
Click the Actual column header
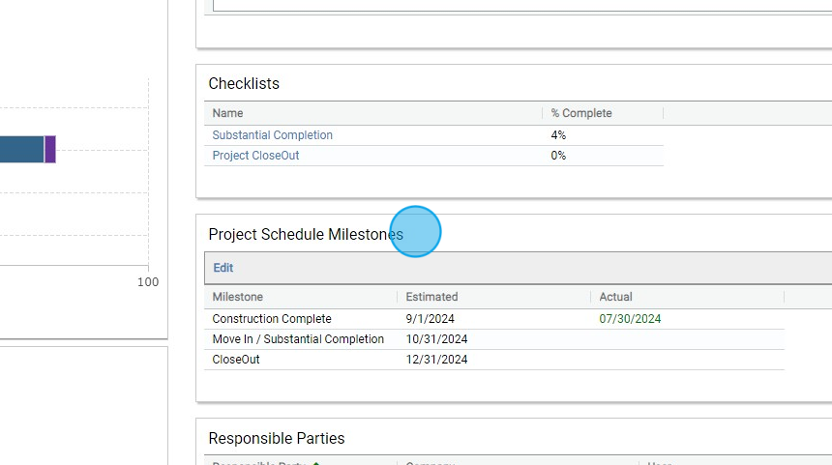(x=615, y=297)
